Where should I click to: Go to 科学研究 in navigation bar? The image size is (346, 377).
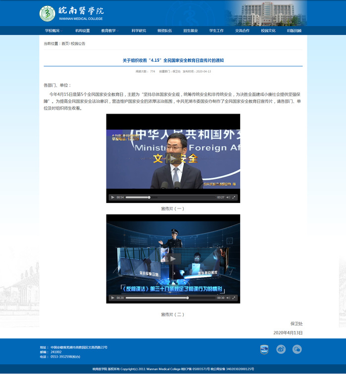139,31
